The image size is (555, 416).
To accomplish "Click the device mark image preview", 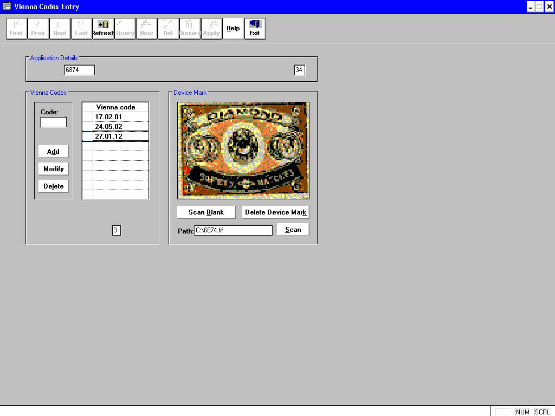I will coord(242,149).
